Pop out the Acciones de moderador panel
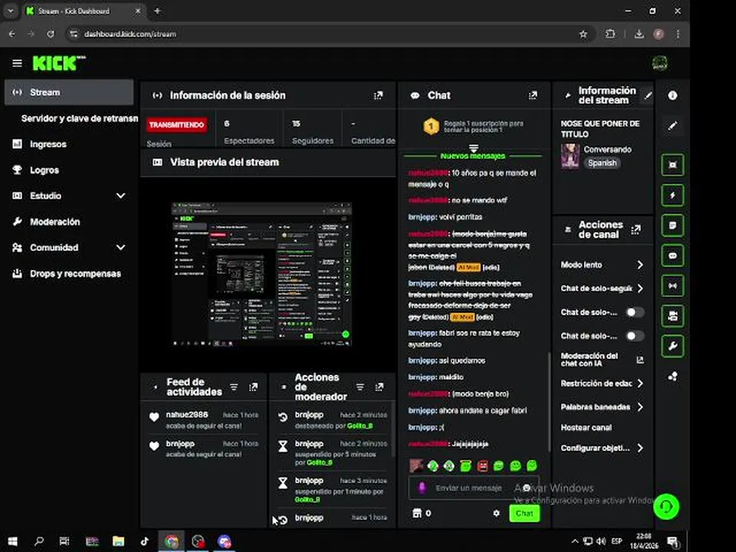Viewport: 736px width, 552px height. point(379,386)
